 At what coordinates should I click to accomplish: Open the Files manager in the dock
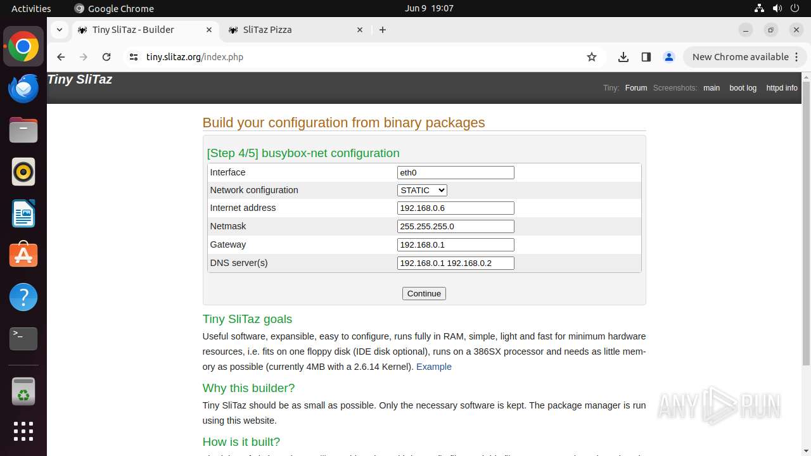click(x=23, y=130)
